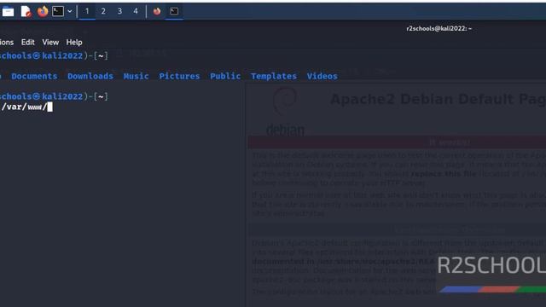Click the Pictures directory name

179,76
